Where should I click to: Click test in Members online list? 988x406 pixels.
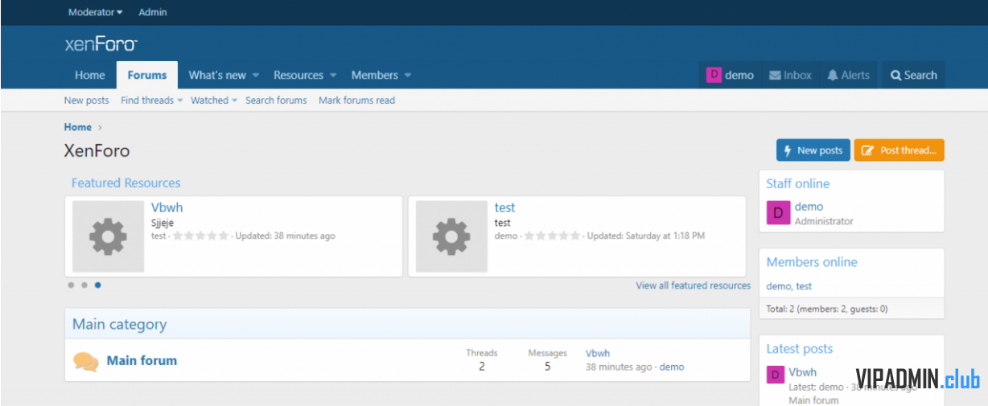805,286
